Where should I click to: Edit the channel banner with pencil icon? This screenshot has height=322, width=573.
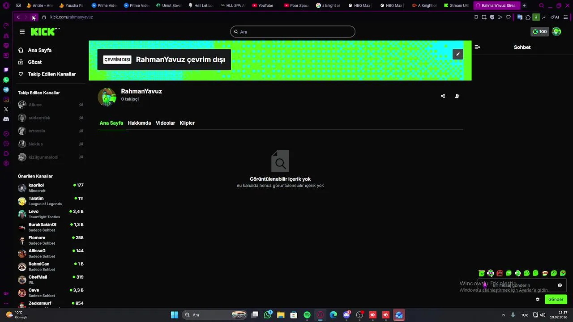coord(458,54)
